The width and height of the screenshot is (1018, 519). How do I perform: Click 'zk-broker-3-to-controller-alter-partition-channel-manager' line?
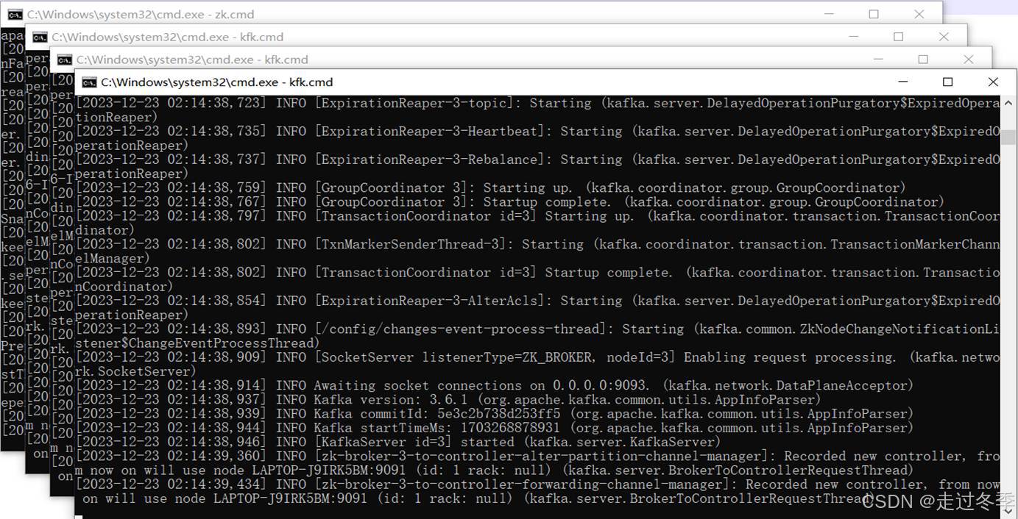tap(537, 463)
